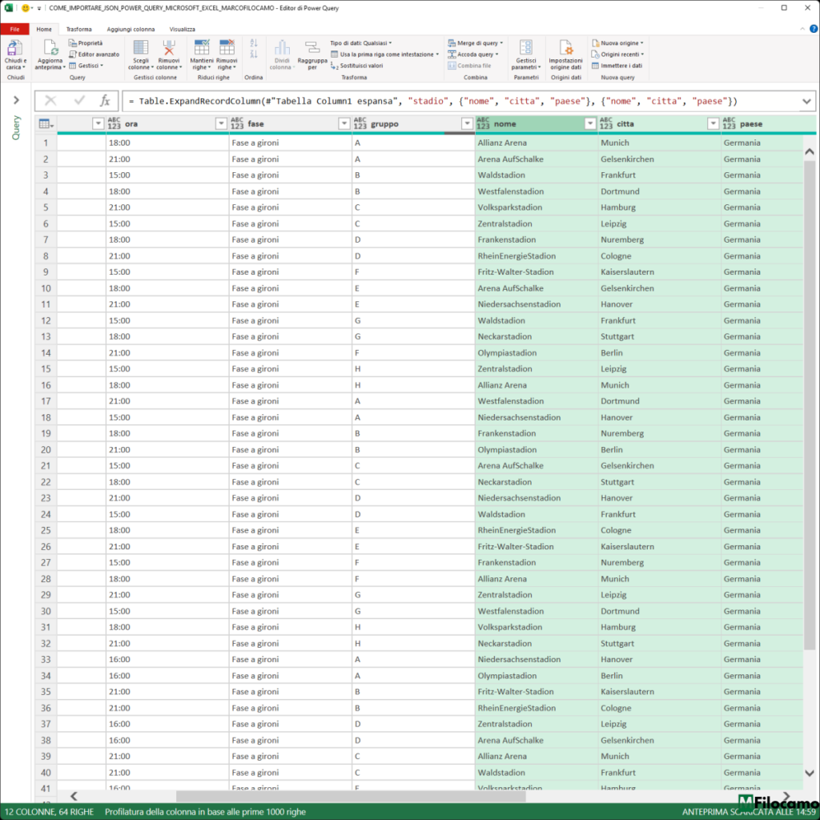Collapse the ribbon with the caret icon

click(802, 30)
